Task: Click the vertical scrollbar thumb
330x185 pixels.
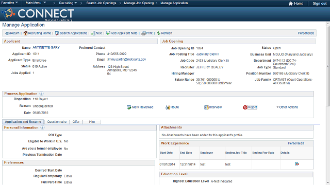Action: tap(328, 66)
